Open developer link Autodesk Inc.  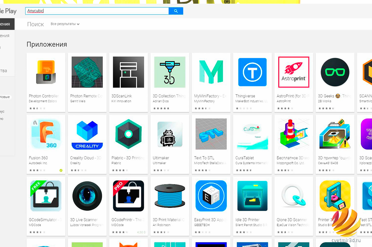coord(38,163)
